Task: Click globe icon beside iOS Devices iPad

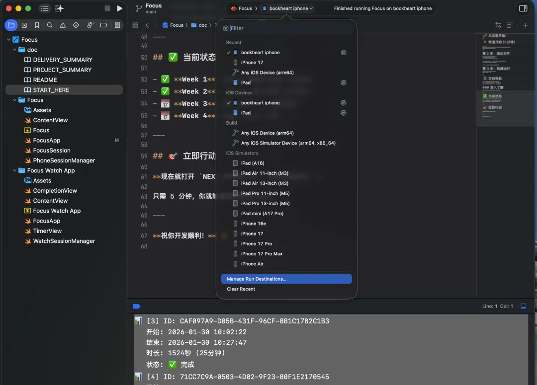Action: point(344,113)
